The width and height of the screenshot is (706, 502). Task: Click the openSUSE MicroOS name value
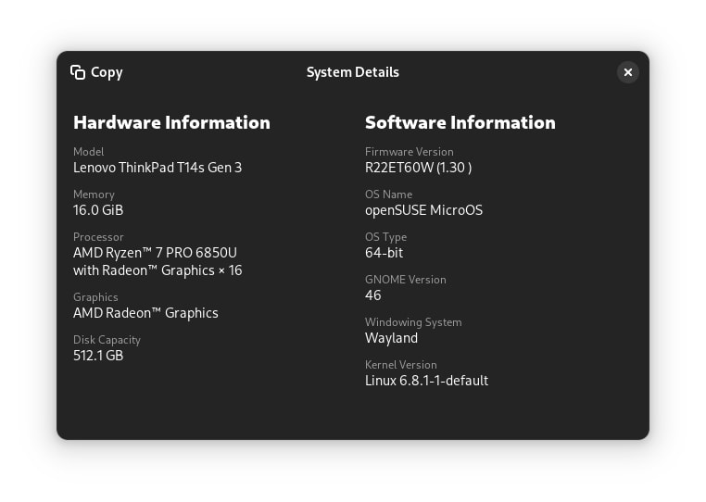pos(423,210)
